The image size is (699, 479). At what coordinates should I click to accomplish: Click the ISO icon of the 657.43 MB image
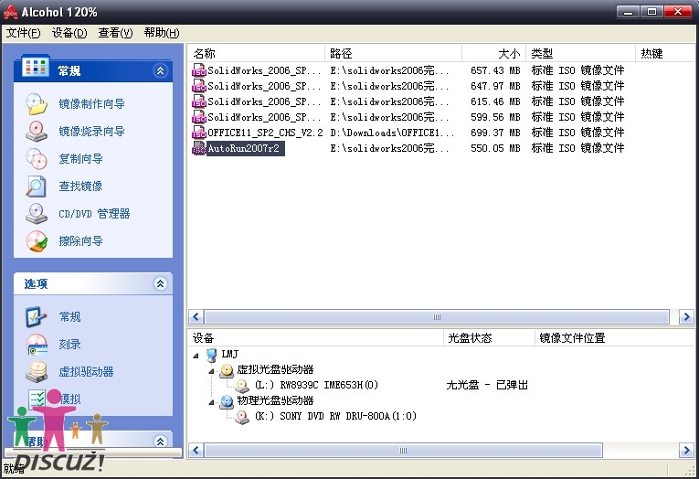click(x=199, y=70)
